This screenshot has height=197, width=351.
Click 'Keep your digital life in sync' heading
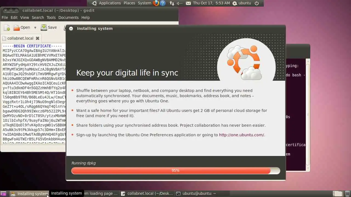point(127,73)
